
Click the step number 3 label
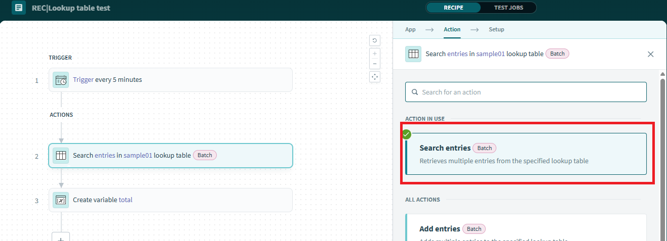(36, 201)
